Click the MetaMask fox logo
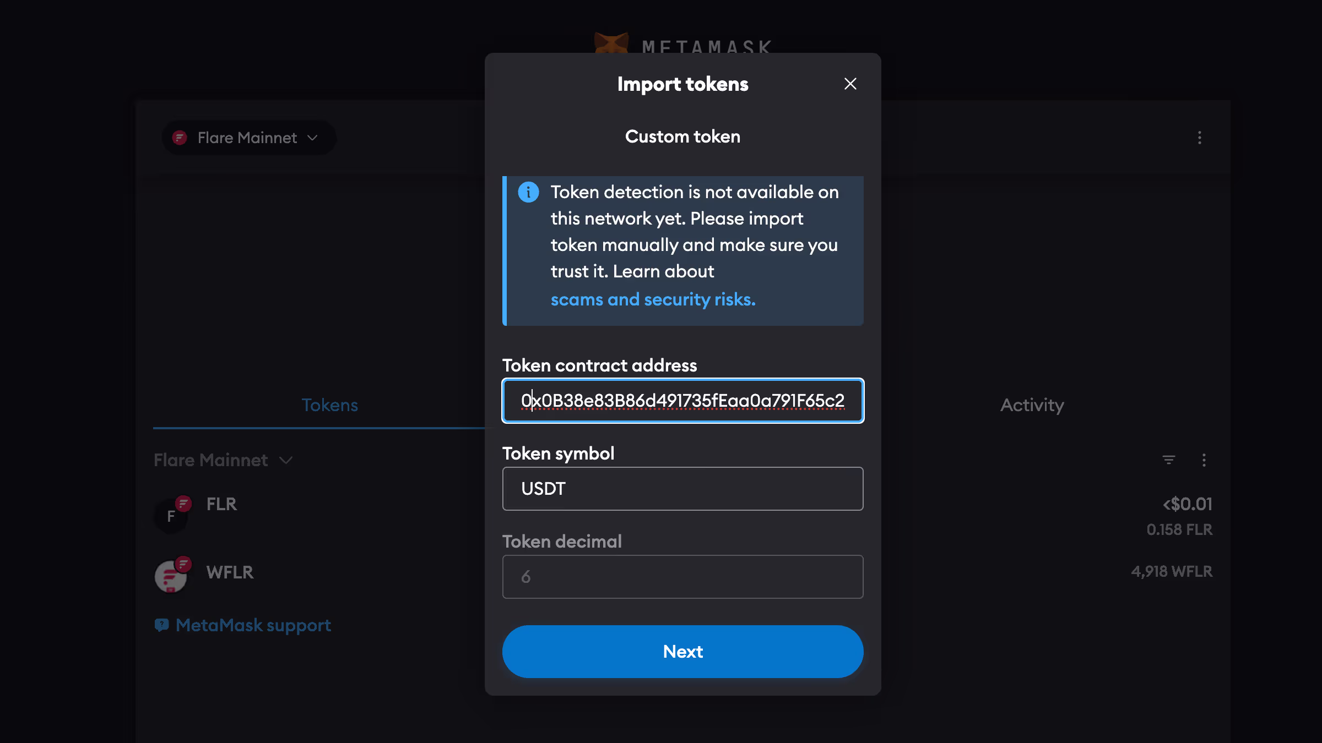1322x743 pixels. click(x=611, y=43)
